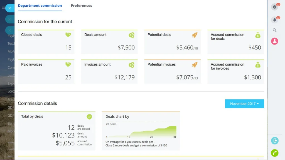Click the green phone call icon

pos(275,153)
